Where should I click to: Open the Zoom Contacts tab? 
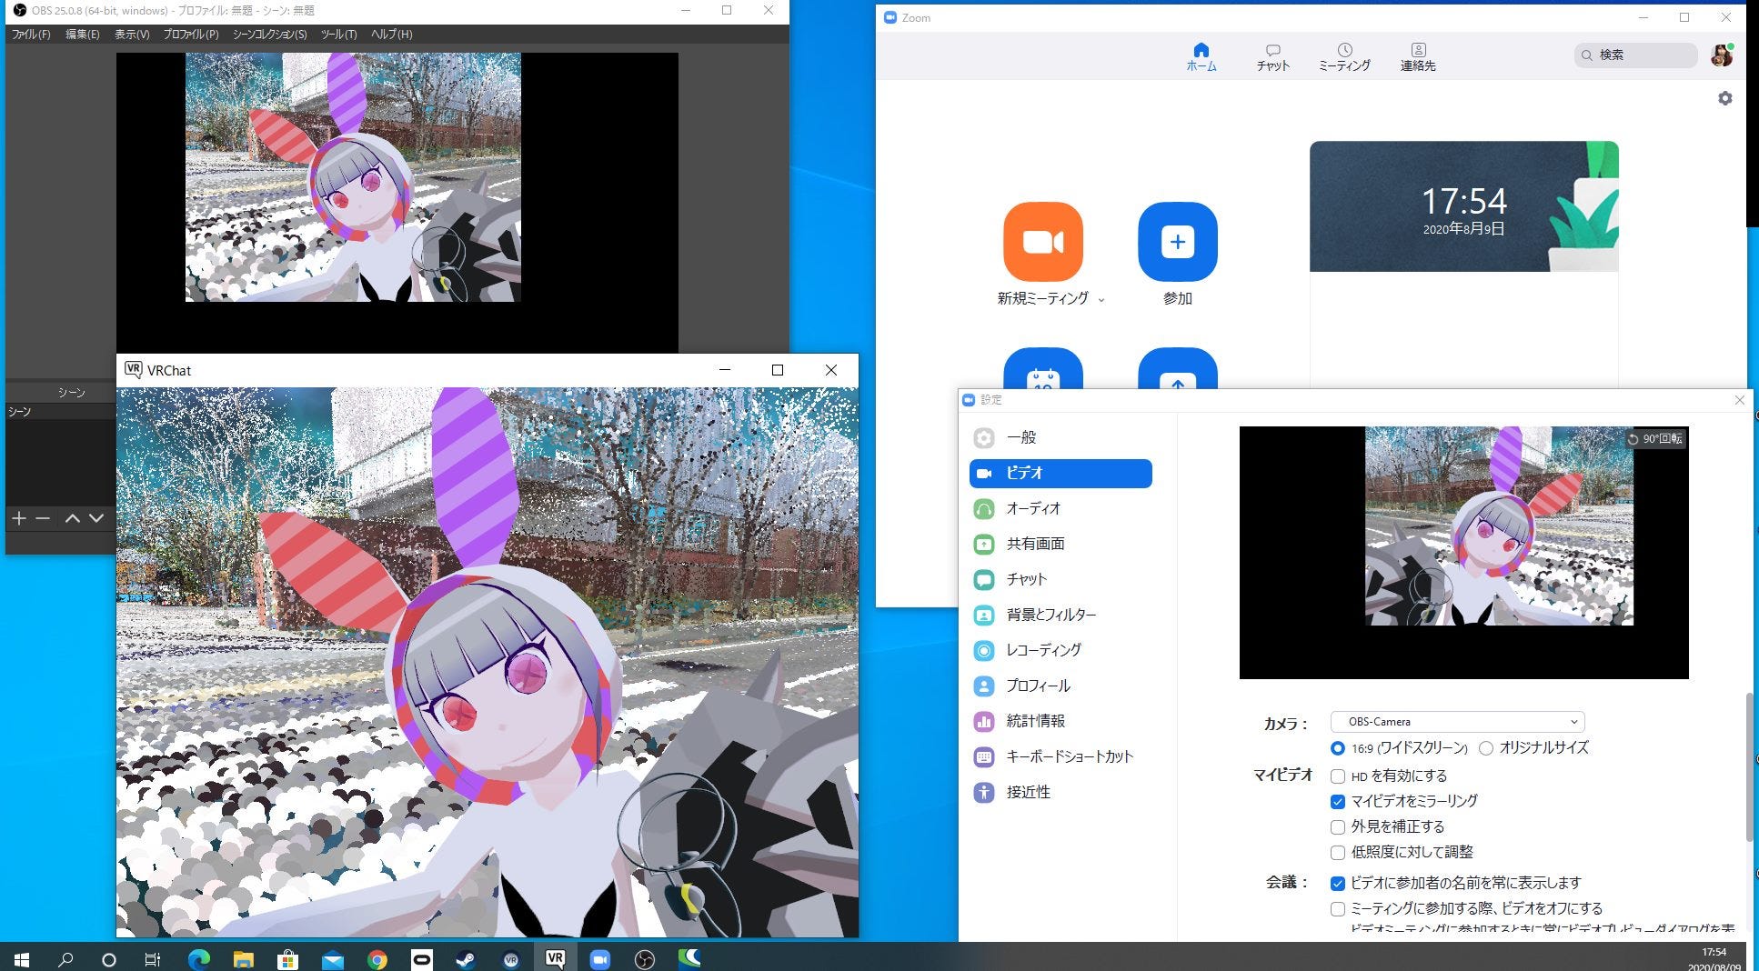(1418, 56)
